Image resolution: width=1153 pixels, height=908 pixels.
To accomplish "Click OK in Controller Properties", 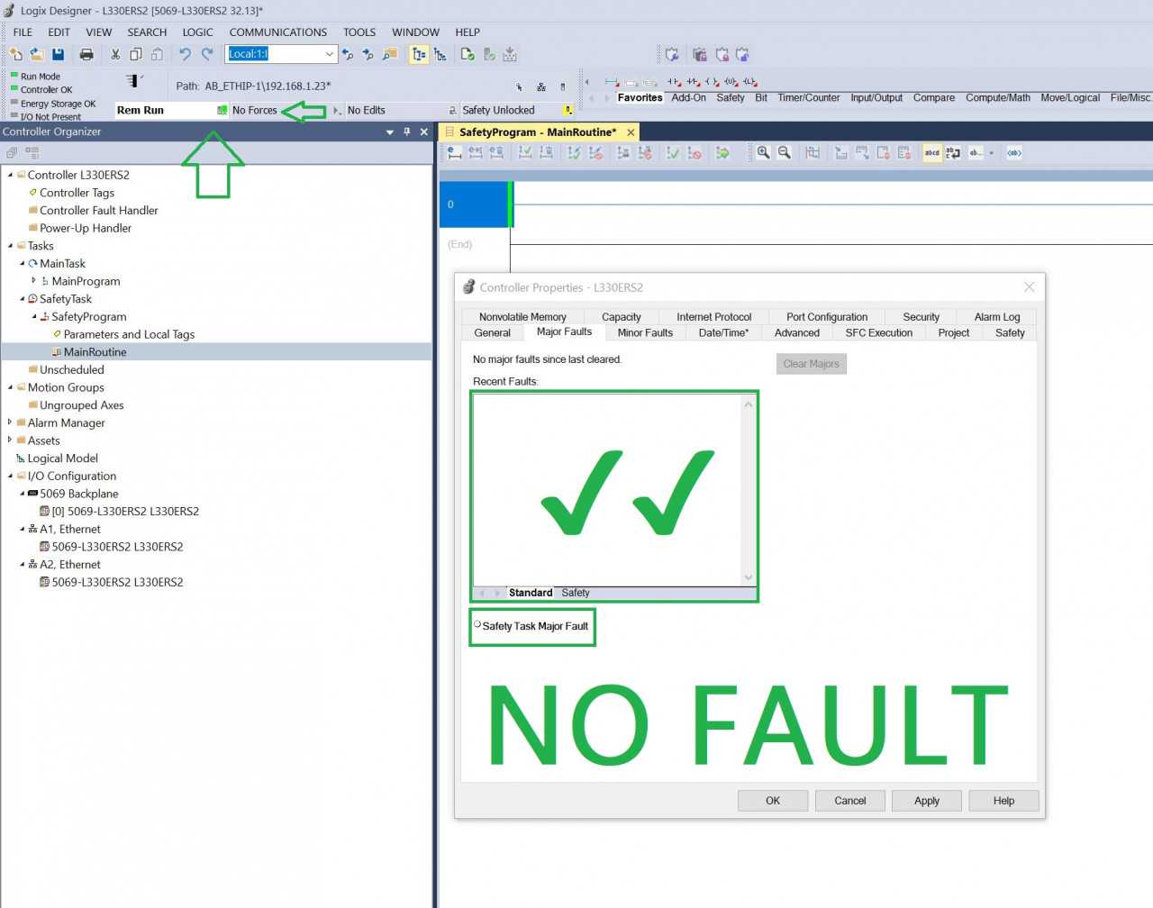I will click(x=773, y=801).
